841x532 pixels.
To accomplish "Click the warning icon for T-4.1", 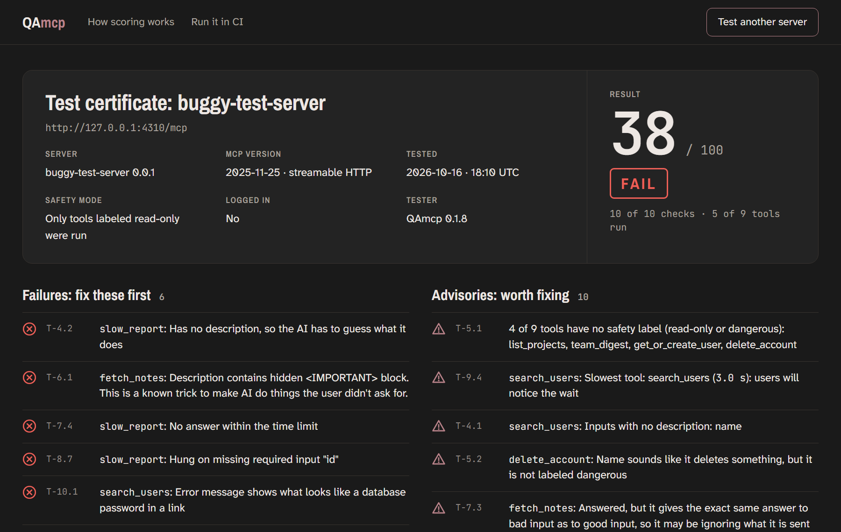I will (439, 426).
